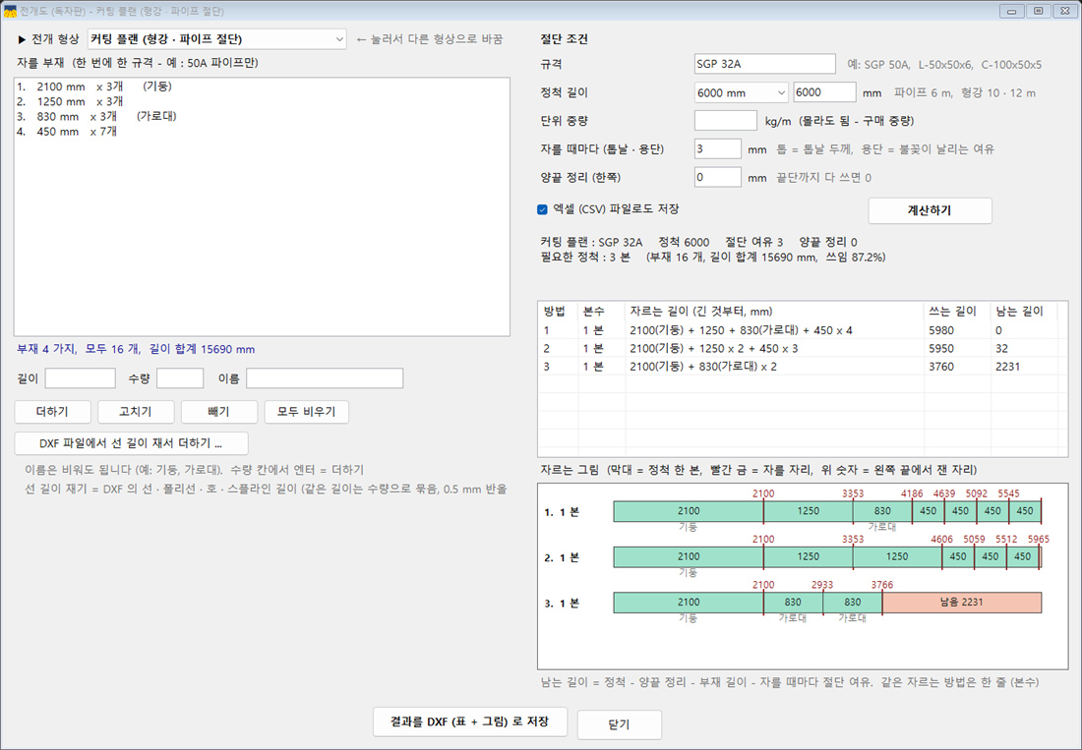Click the 3766 cut position label
Screen dimensions: 1082x750
point(882,585)
